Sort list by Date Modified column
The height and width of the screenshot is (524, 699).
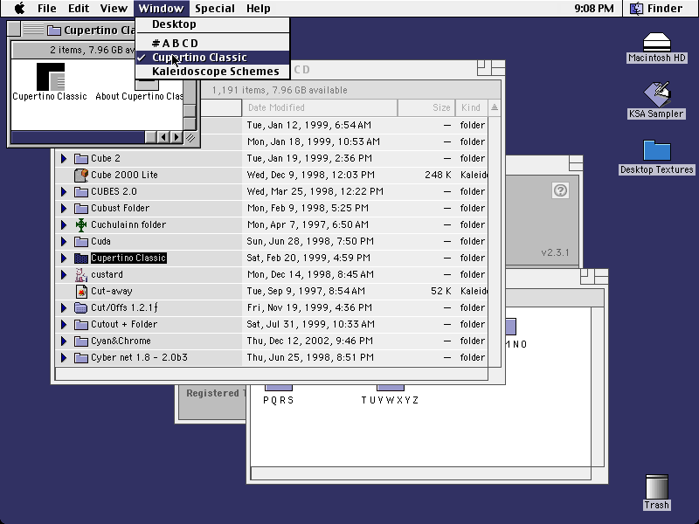[x=320, y=107]
